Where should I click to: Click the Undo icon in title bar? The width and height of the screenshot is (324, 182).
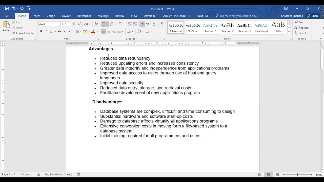pos(14,8)
